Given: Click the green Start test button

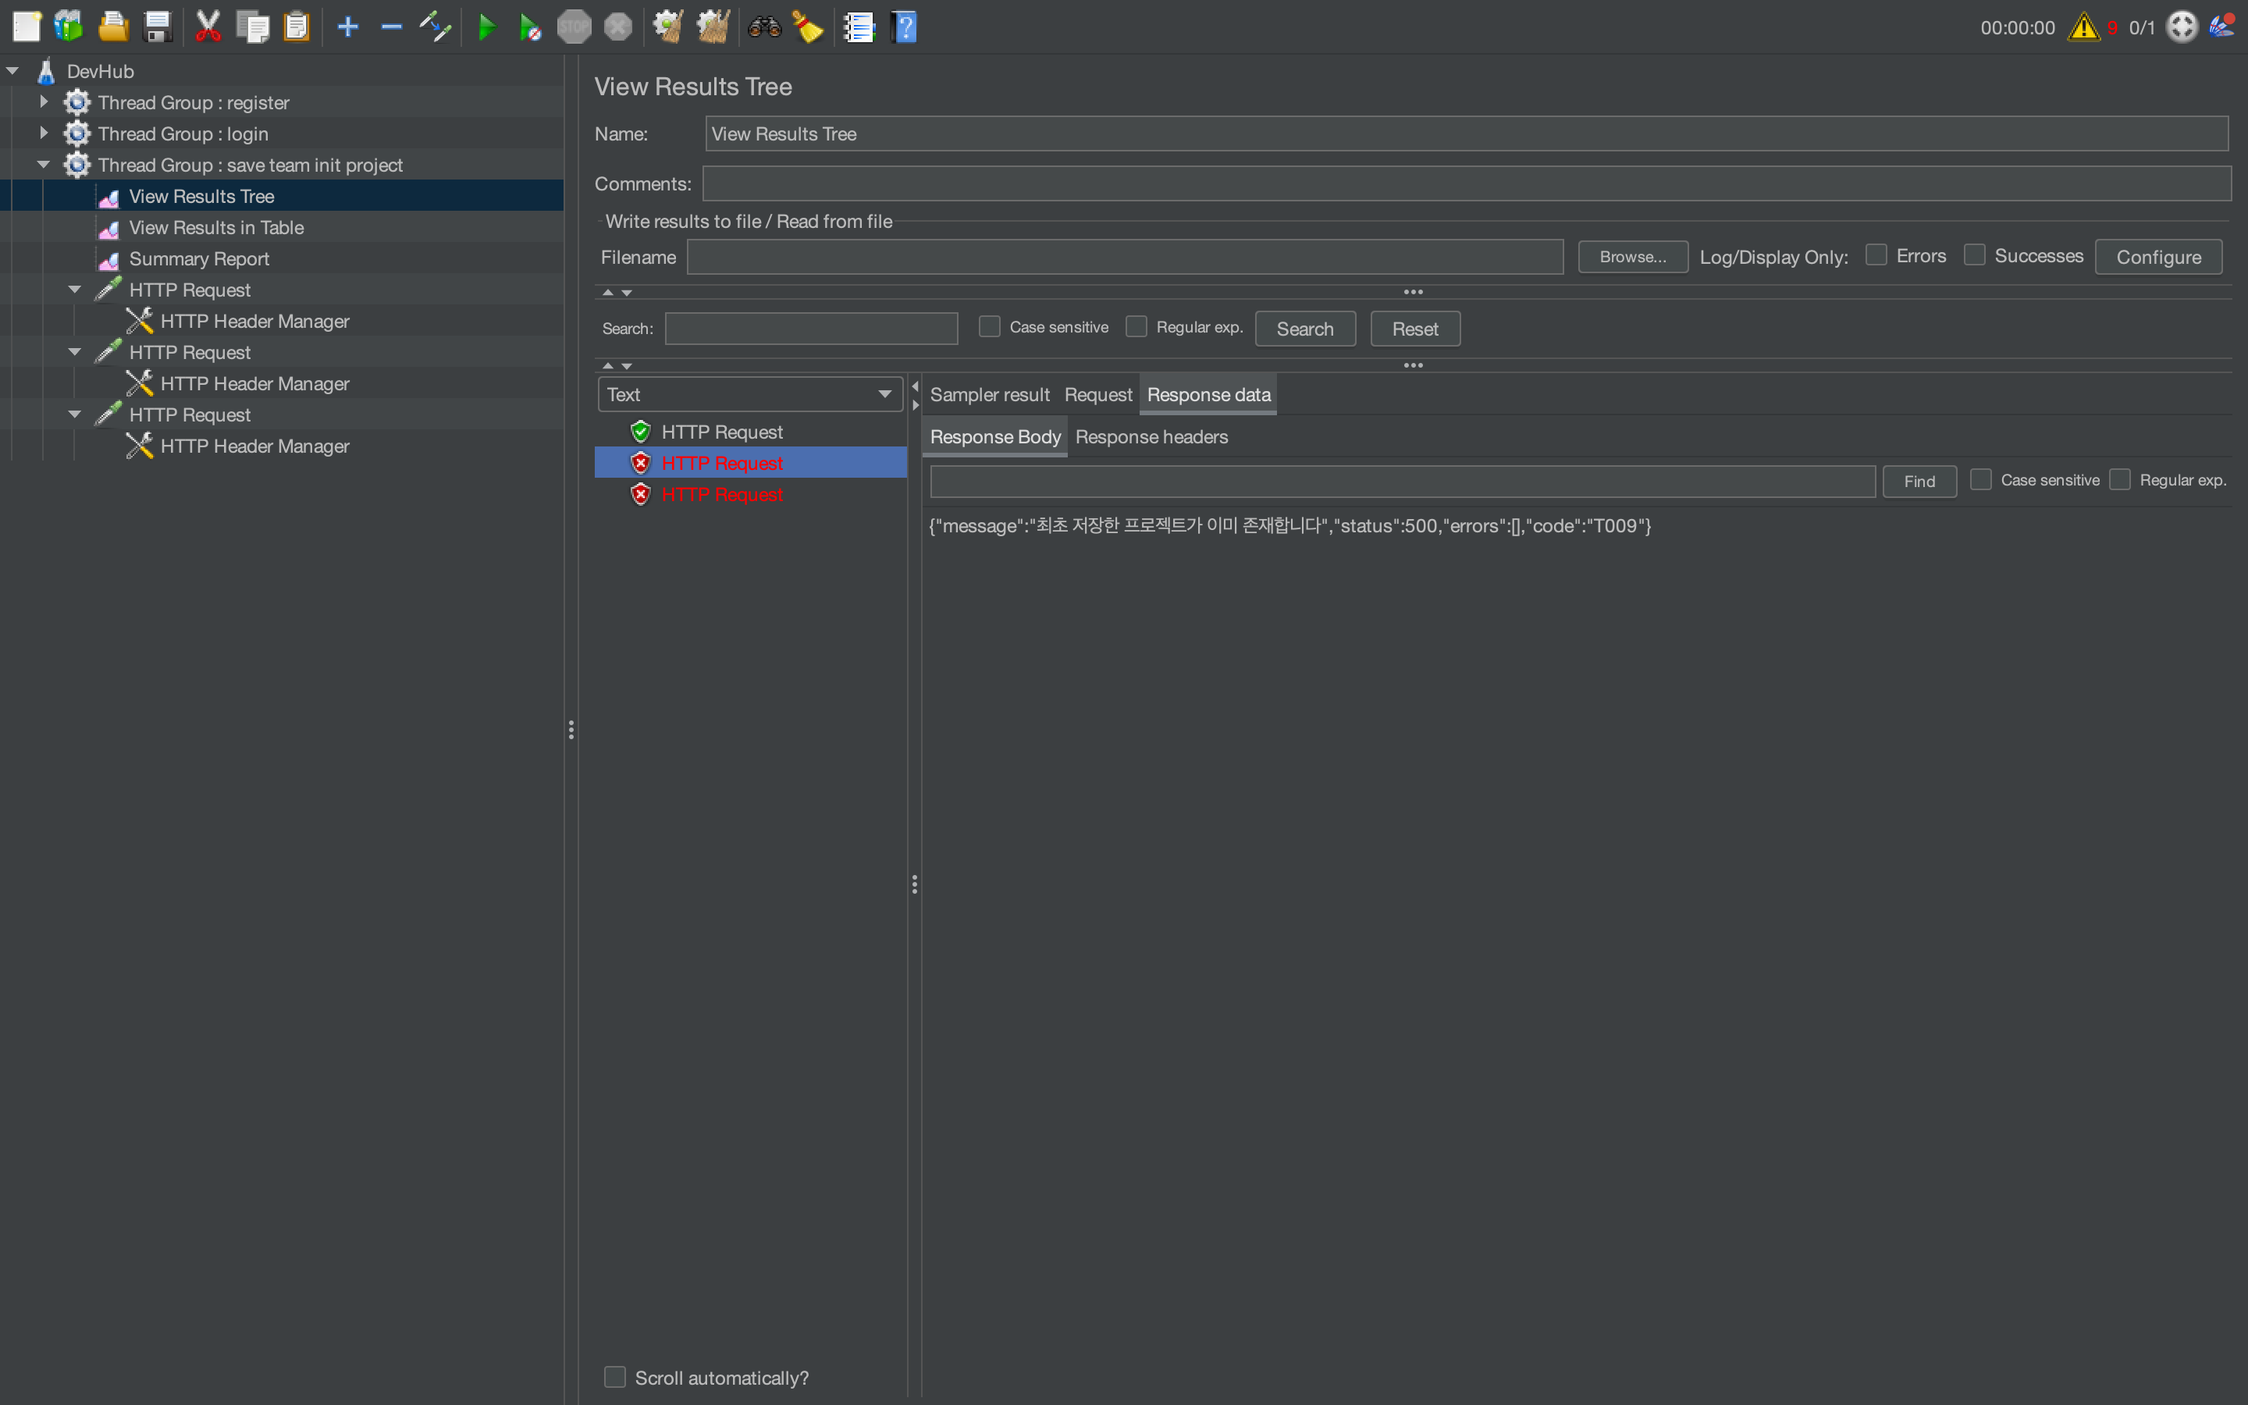Looking at the screenshot, I should click(486, 27).
